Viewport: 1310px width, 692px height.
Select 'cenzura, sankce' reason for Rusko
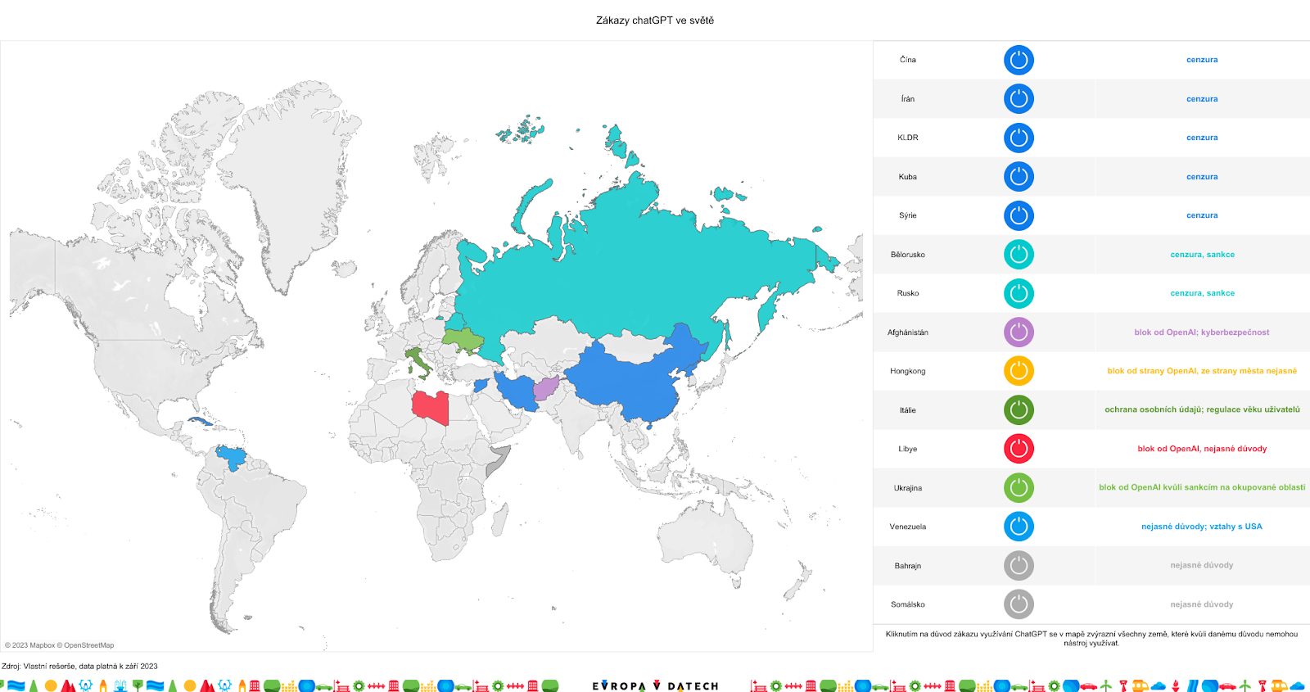coord(1202,293)
